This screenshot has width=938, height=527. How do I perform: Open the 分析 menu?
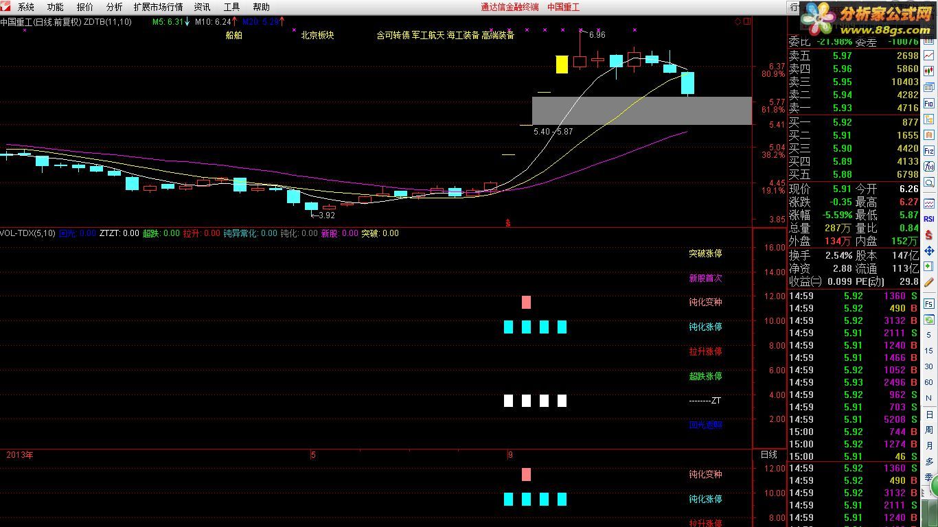pyautogui.click(x=114, y=7)
